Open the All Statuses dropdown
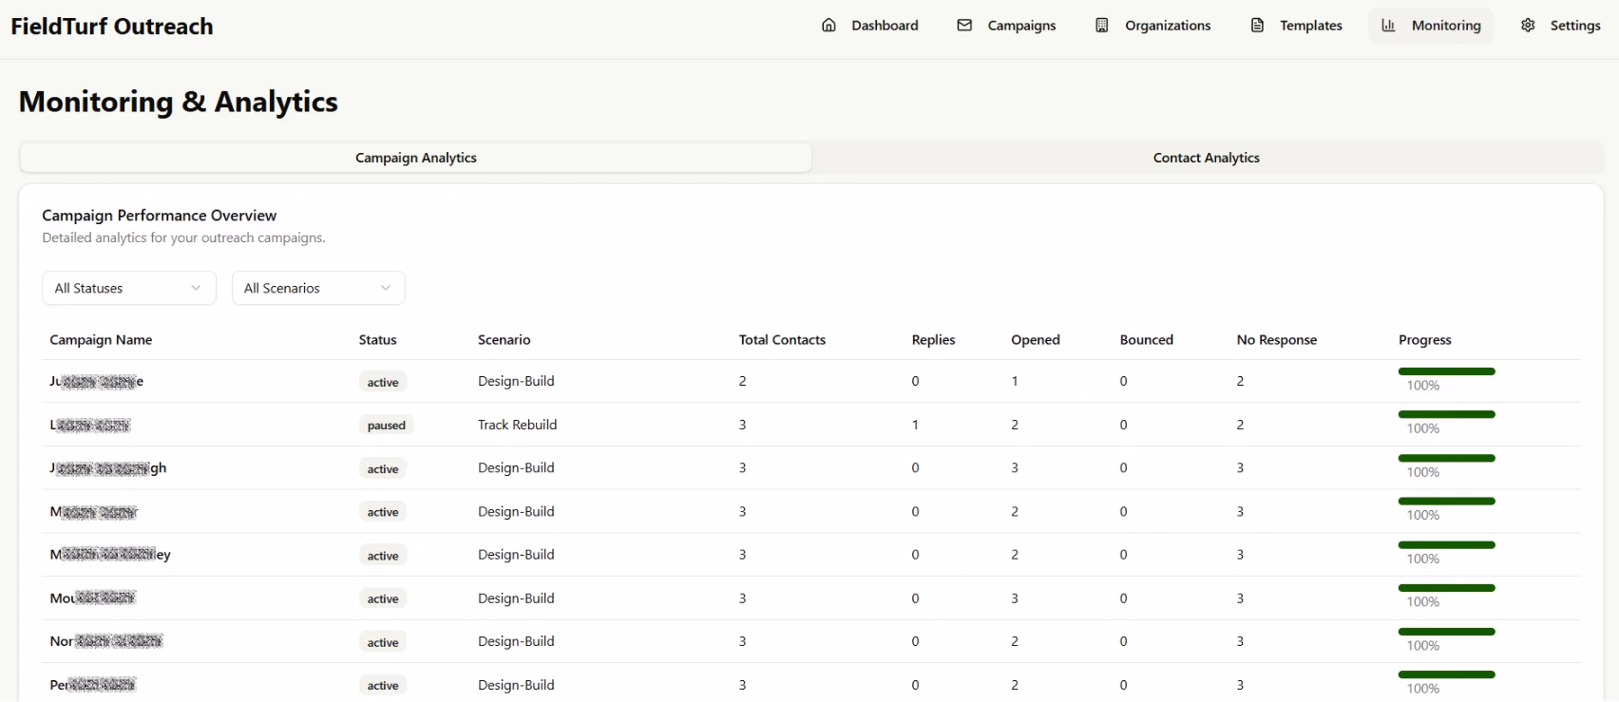This screenshot has height=702, width=1619. click(x=129, y=288)
